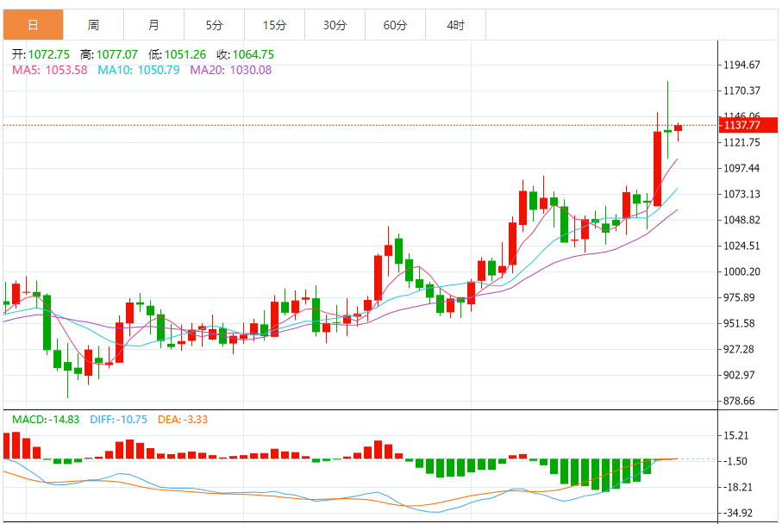This screenshot has height=524, width=782.
Task: Click the 878.66 price axis label
Action: point(739,401)
